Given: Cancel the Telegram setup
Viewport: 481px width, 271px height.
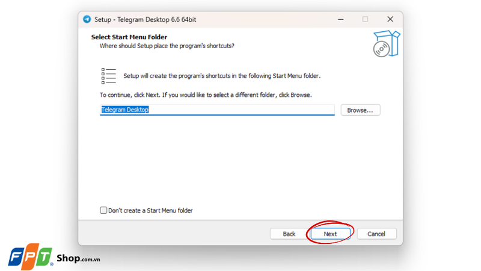Looking at the screenshot, I should pyautogui.click(x=376, y=234).
